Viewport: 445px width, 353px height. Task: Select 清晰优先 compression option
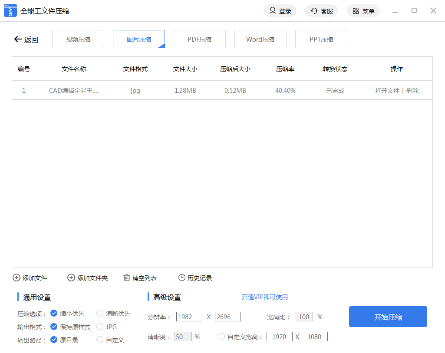click(100, 313)
